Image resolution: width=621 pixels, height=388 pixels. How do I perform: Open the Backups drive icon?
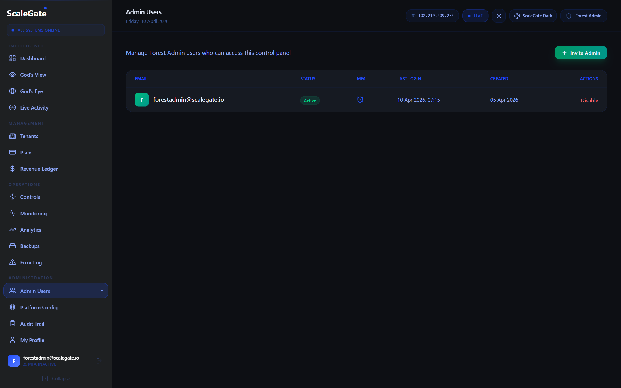pos(12,246)
